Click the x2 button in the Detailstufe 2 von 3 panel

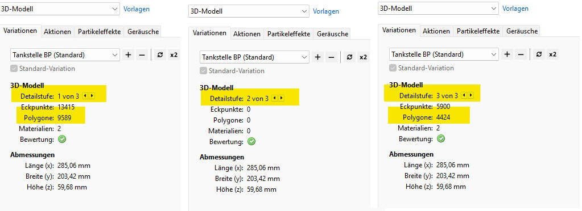(x=363, y=57)
